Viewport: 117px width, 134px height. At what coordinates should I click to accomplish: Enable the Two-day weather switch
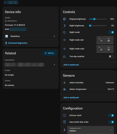[x=111, y=57]
